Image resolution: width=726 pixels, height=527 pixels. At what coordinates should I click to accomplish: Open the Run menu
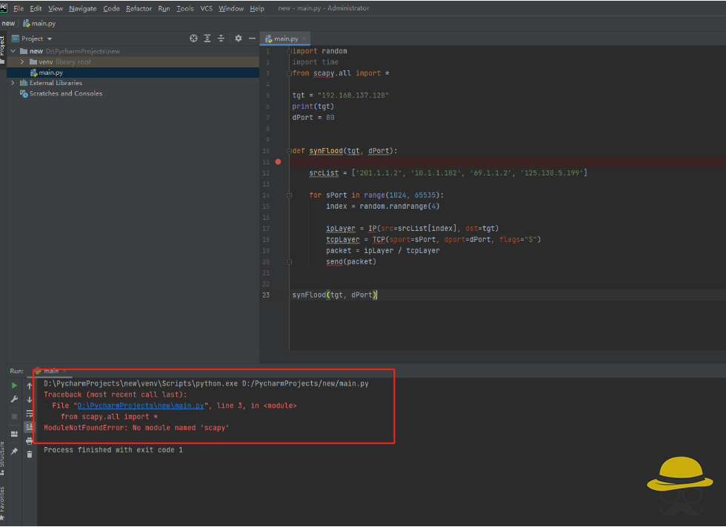[x=164, y=8]
